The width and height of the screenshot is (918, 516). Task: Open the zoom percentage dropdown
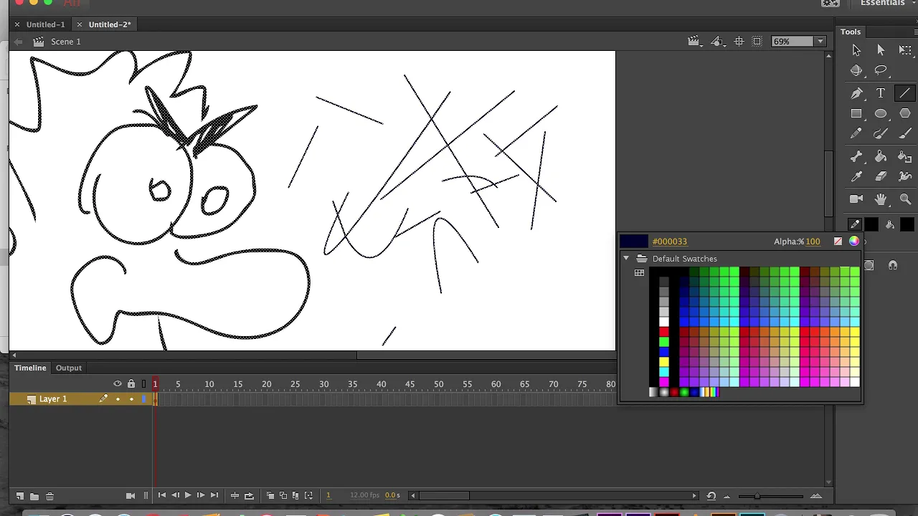pyautogui.click(x=820, y=42)
